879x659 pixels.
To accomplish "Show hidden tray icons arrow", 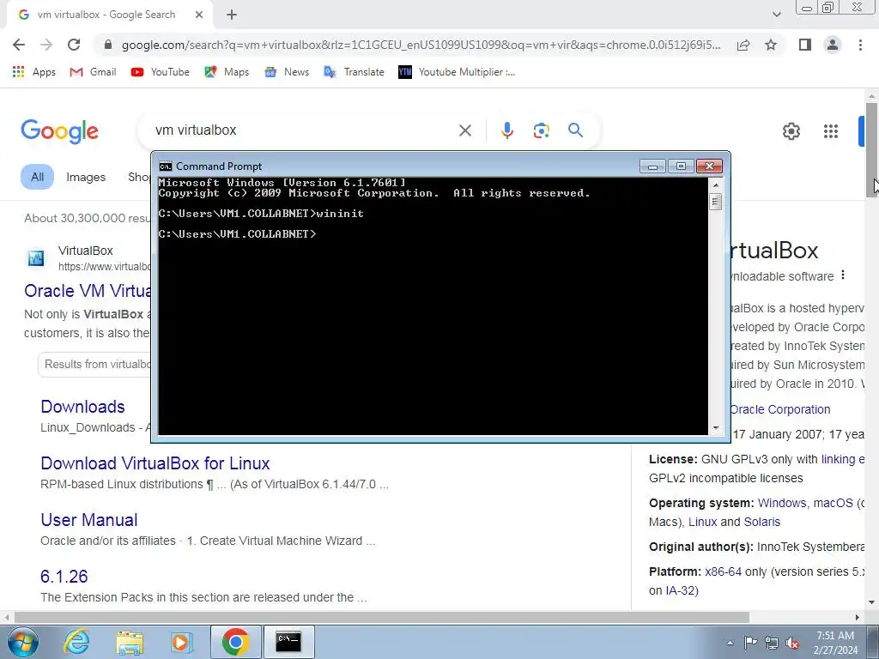I will click(x=730, y=643).
